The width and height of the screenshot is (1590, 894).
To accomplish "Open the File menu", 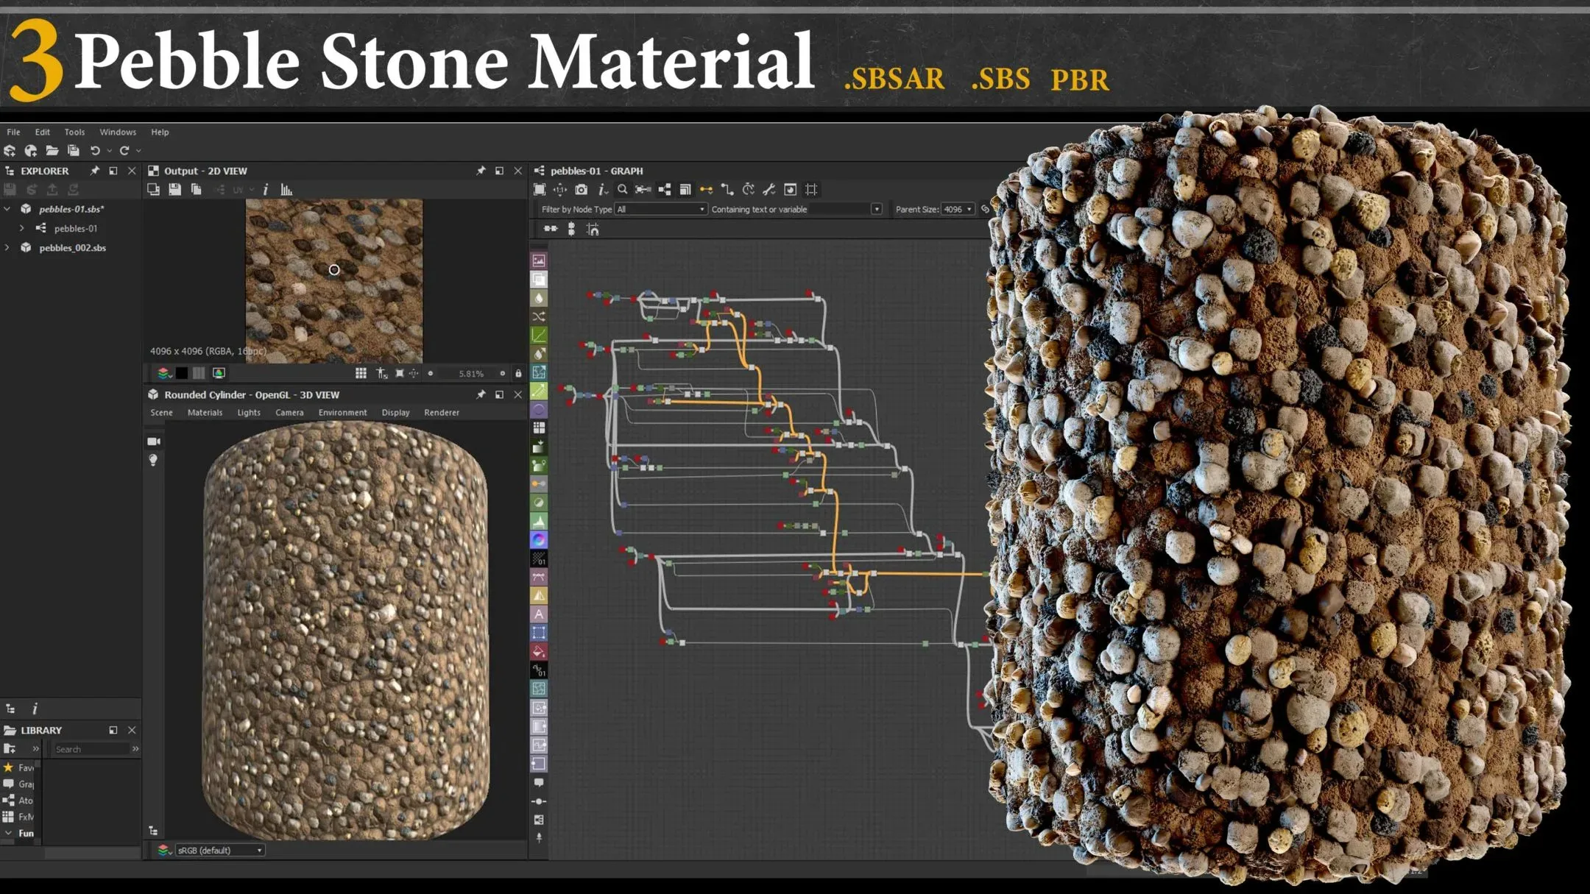I will [13, 132].
